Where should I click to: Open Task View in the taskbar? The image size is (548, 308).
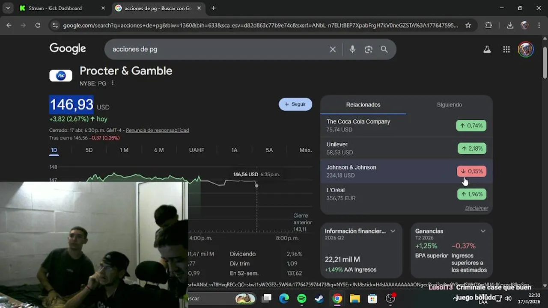tap(267, 298)
